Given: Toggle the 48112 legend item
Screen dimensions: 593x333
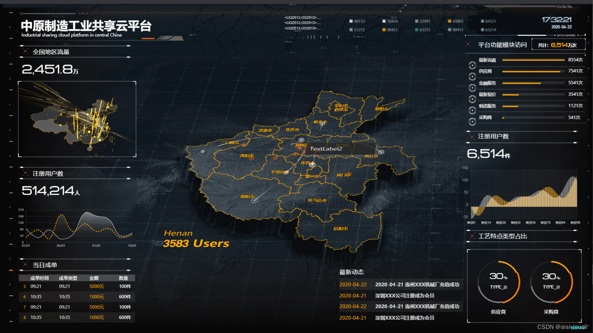Looking at the screenshot, I should 357,21.
